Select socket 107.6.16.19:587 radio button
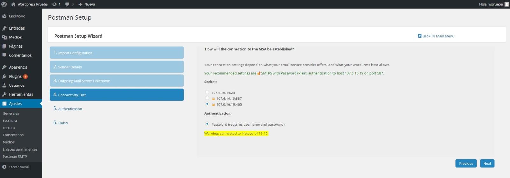Screen dimensions: 510x178 pyautogui.click(x=207, y=98)
